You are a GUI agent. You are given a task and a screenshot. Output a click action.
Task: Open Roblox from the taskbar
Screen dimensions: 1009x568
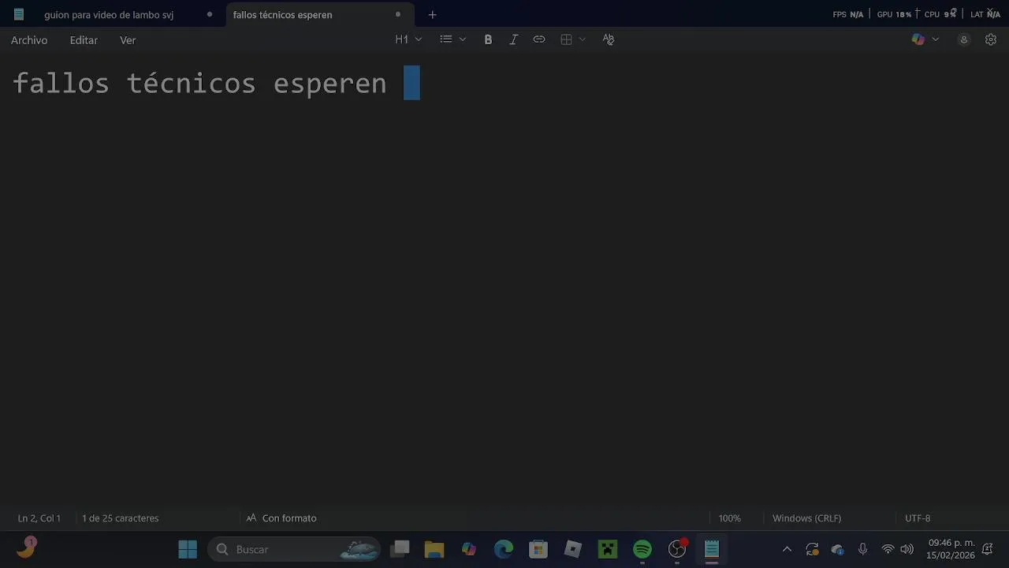[573, 549]
